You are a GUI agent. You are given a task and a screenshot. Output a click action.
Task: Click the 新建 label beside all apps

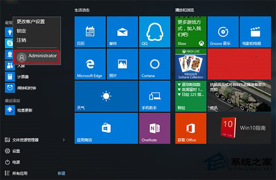(62, 173)
